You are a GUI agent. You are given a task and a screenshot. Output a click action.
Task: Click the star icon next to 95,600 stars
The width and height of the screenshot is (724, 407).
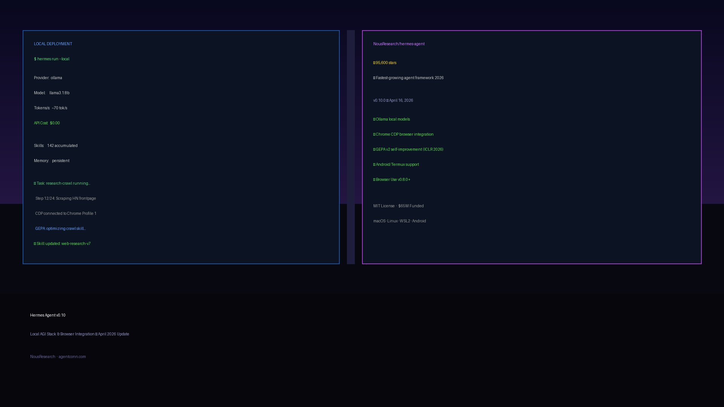tap(374, 63)
